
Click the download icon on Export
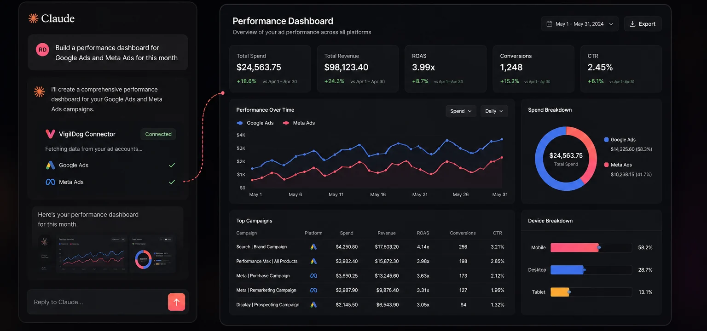[x=632, y=24]
